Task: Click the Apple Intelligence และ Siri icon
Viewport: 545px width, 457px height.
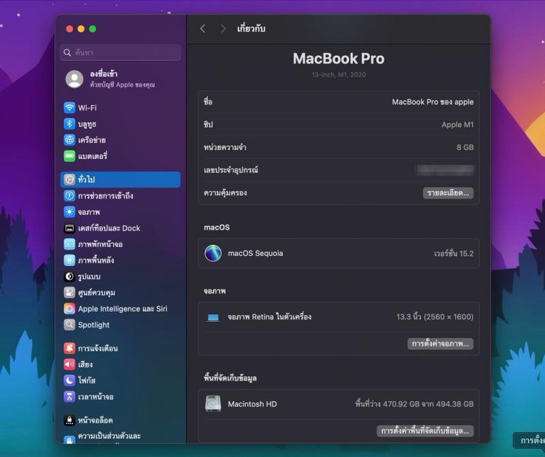Action: pyautogui.click(x=69, y=308)
